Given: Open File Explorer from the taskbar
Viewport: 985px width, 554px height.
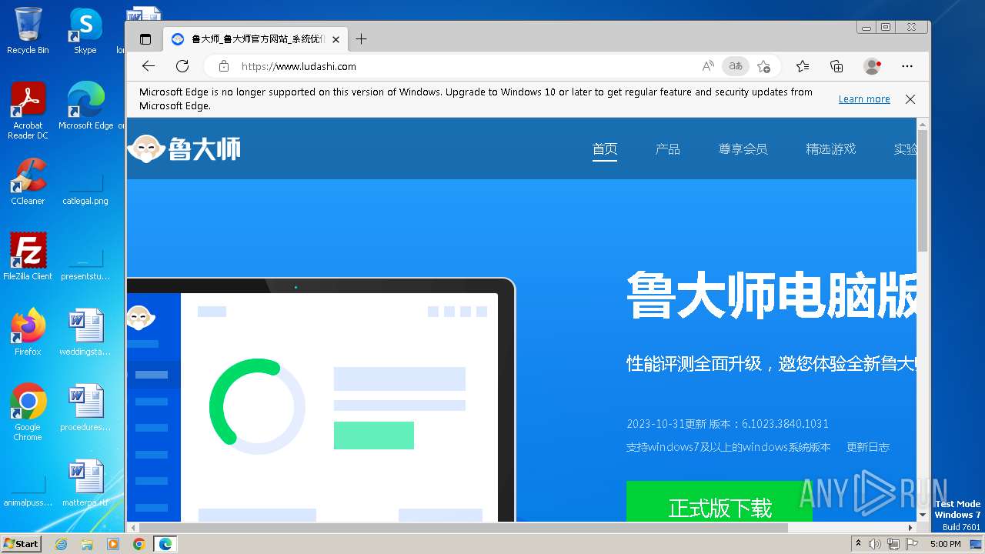Looking at the screenshot, I should pos(87,544).
